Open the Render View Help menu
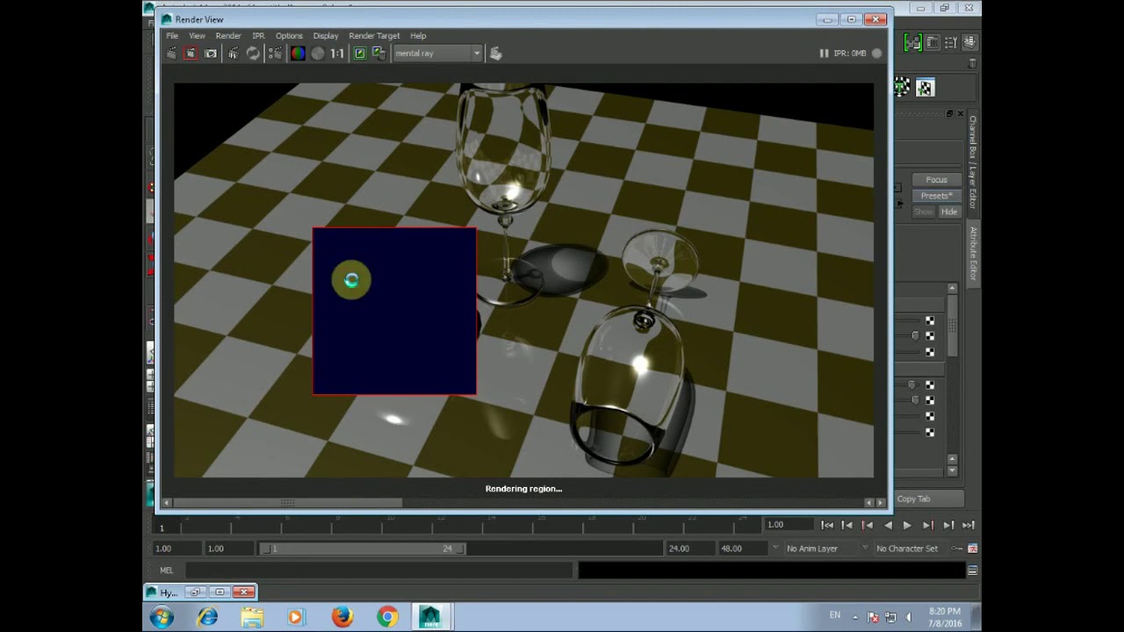Screen dimensions: 1124x632 [x=418, y=36]
